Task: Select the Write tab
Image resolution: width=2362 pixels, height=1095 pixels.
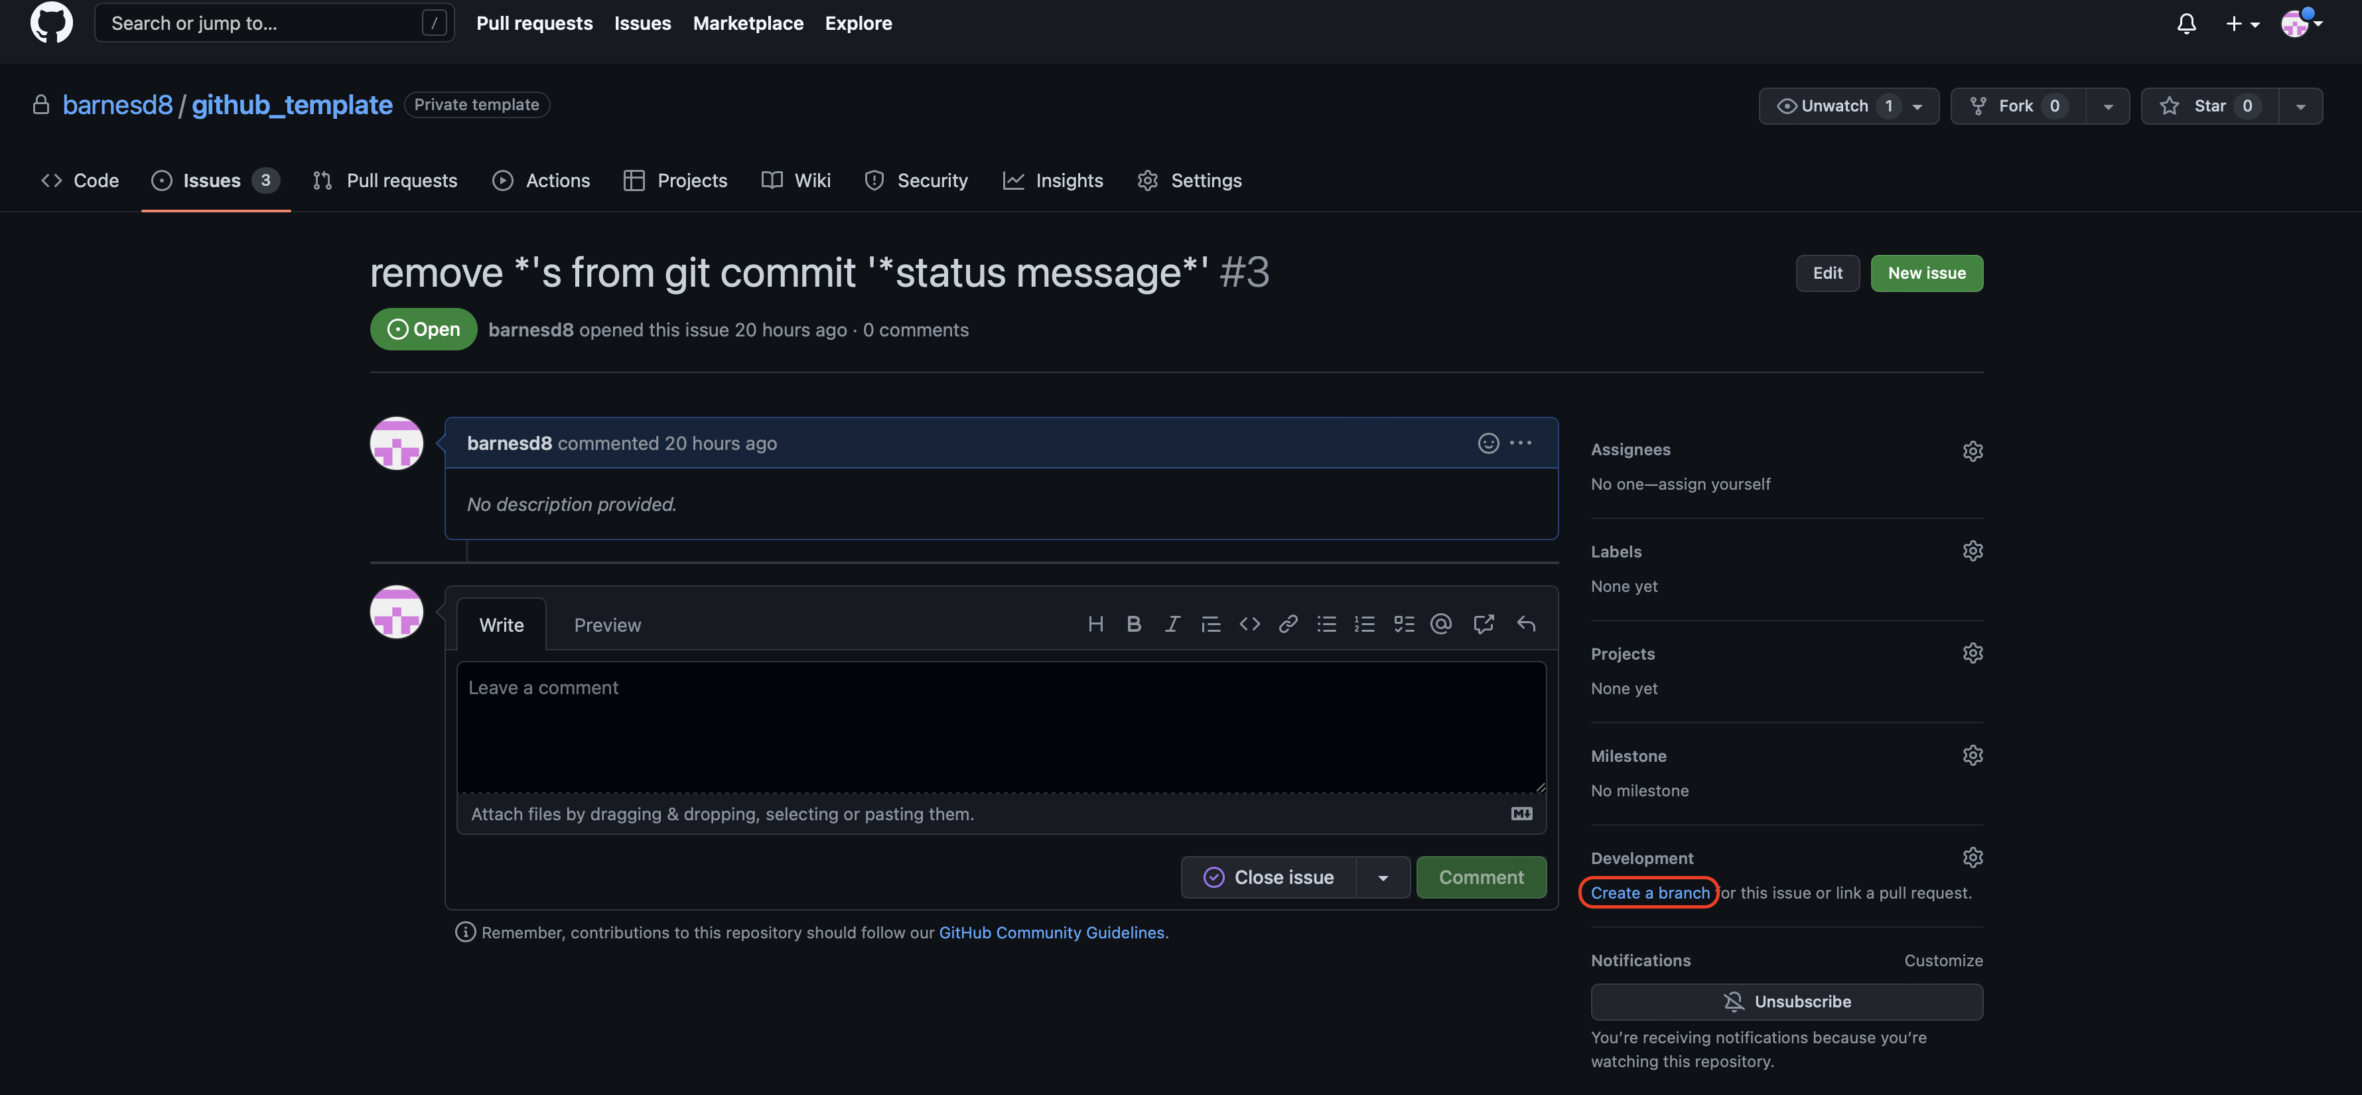Action: 502,625
